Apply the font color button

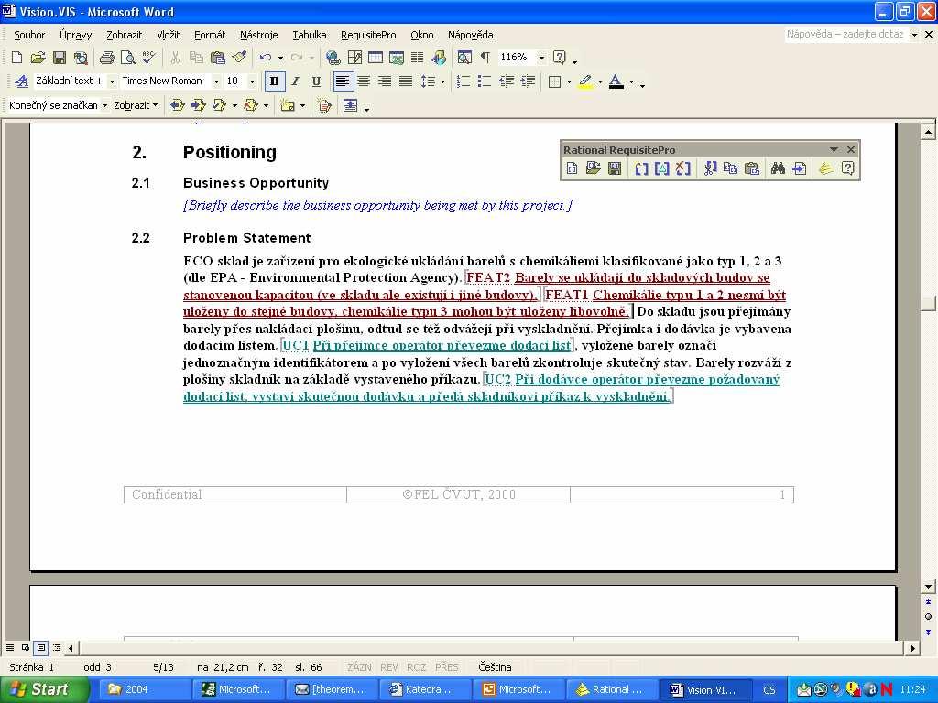click(616, 81)
